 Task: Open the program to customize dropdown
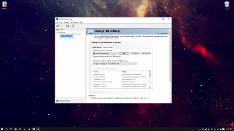(106, 53)
